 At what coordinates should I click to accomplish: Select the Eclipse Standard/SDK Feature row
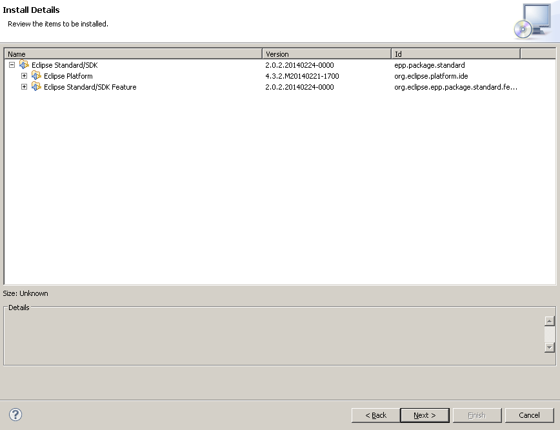280,87
